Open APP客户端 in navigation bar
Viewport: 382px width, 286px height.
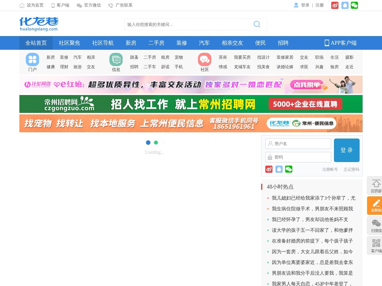[341, 43]
